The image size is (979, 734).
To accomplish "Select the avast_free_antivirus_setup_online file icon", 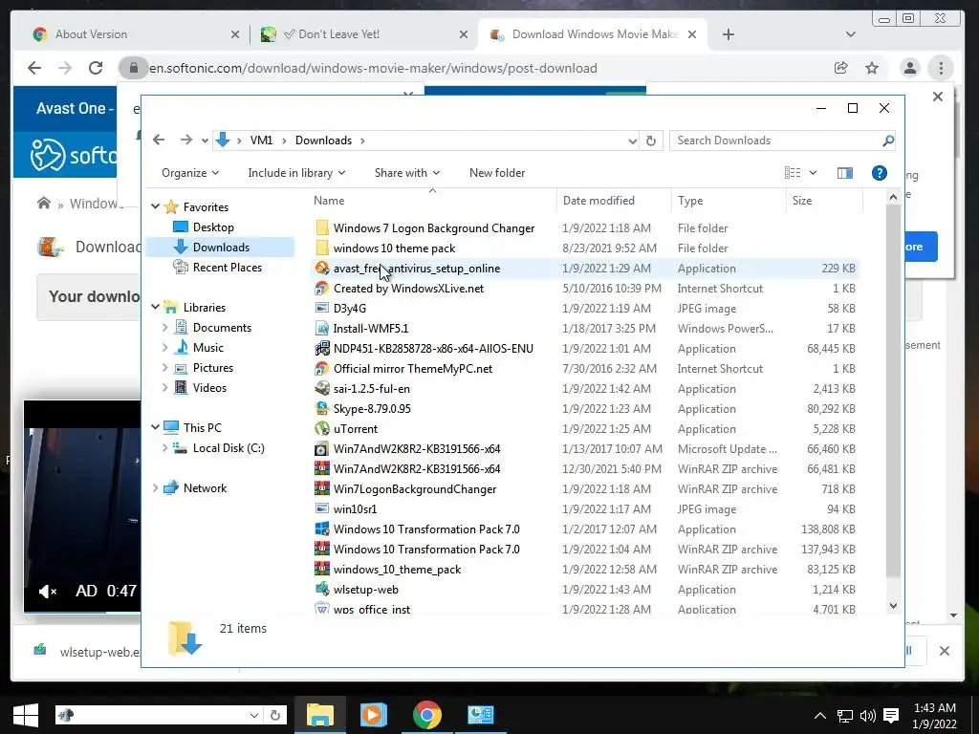I will click(322, 268).
